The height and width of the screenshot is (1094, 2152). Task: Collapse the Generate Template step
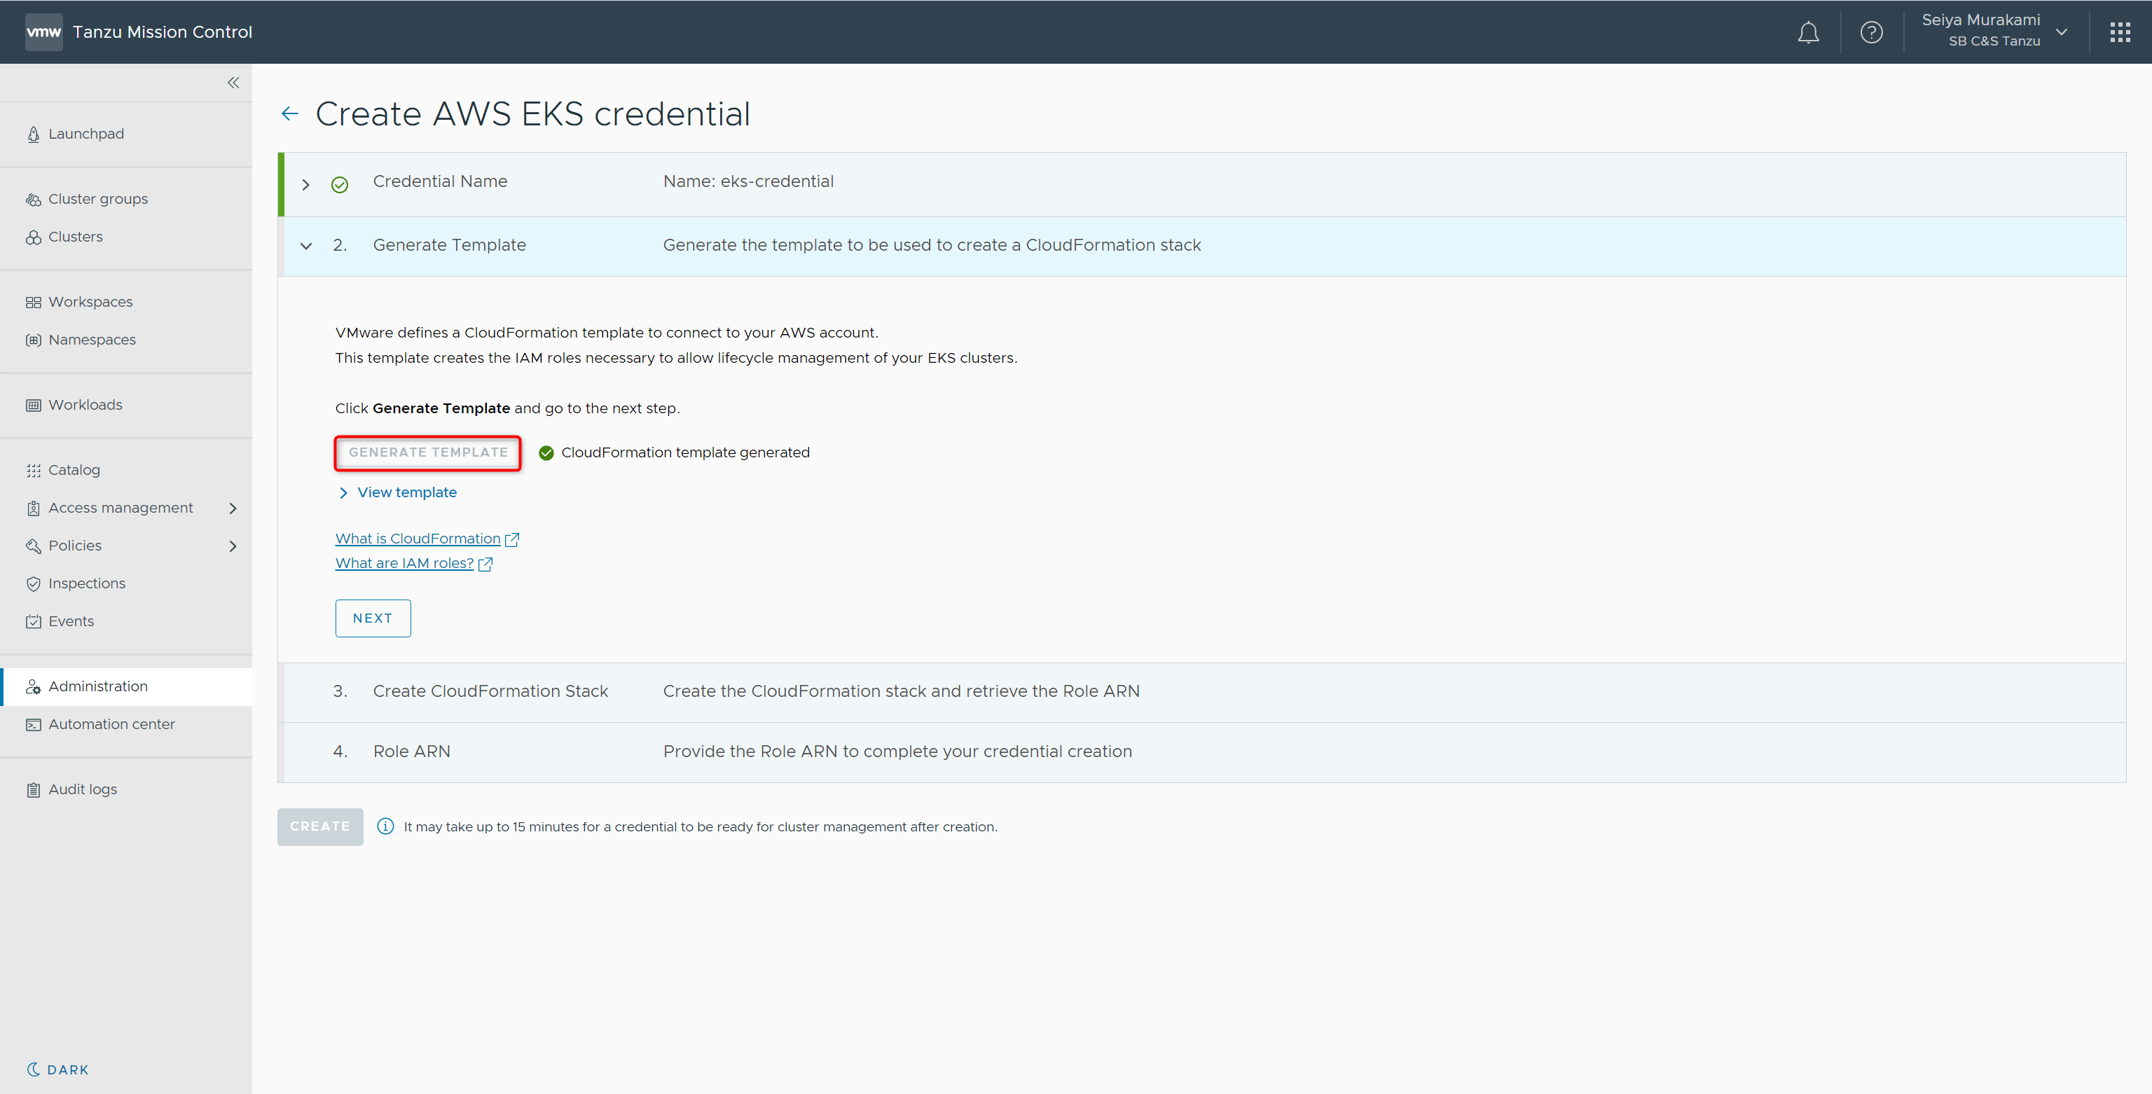click(305, 246)
